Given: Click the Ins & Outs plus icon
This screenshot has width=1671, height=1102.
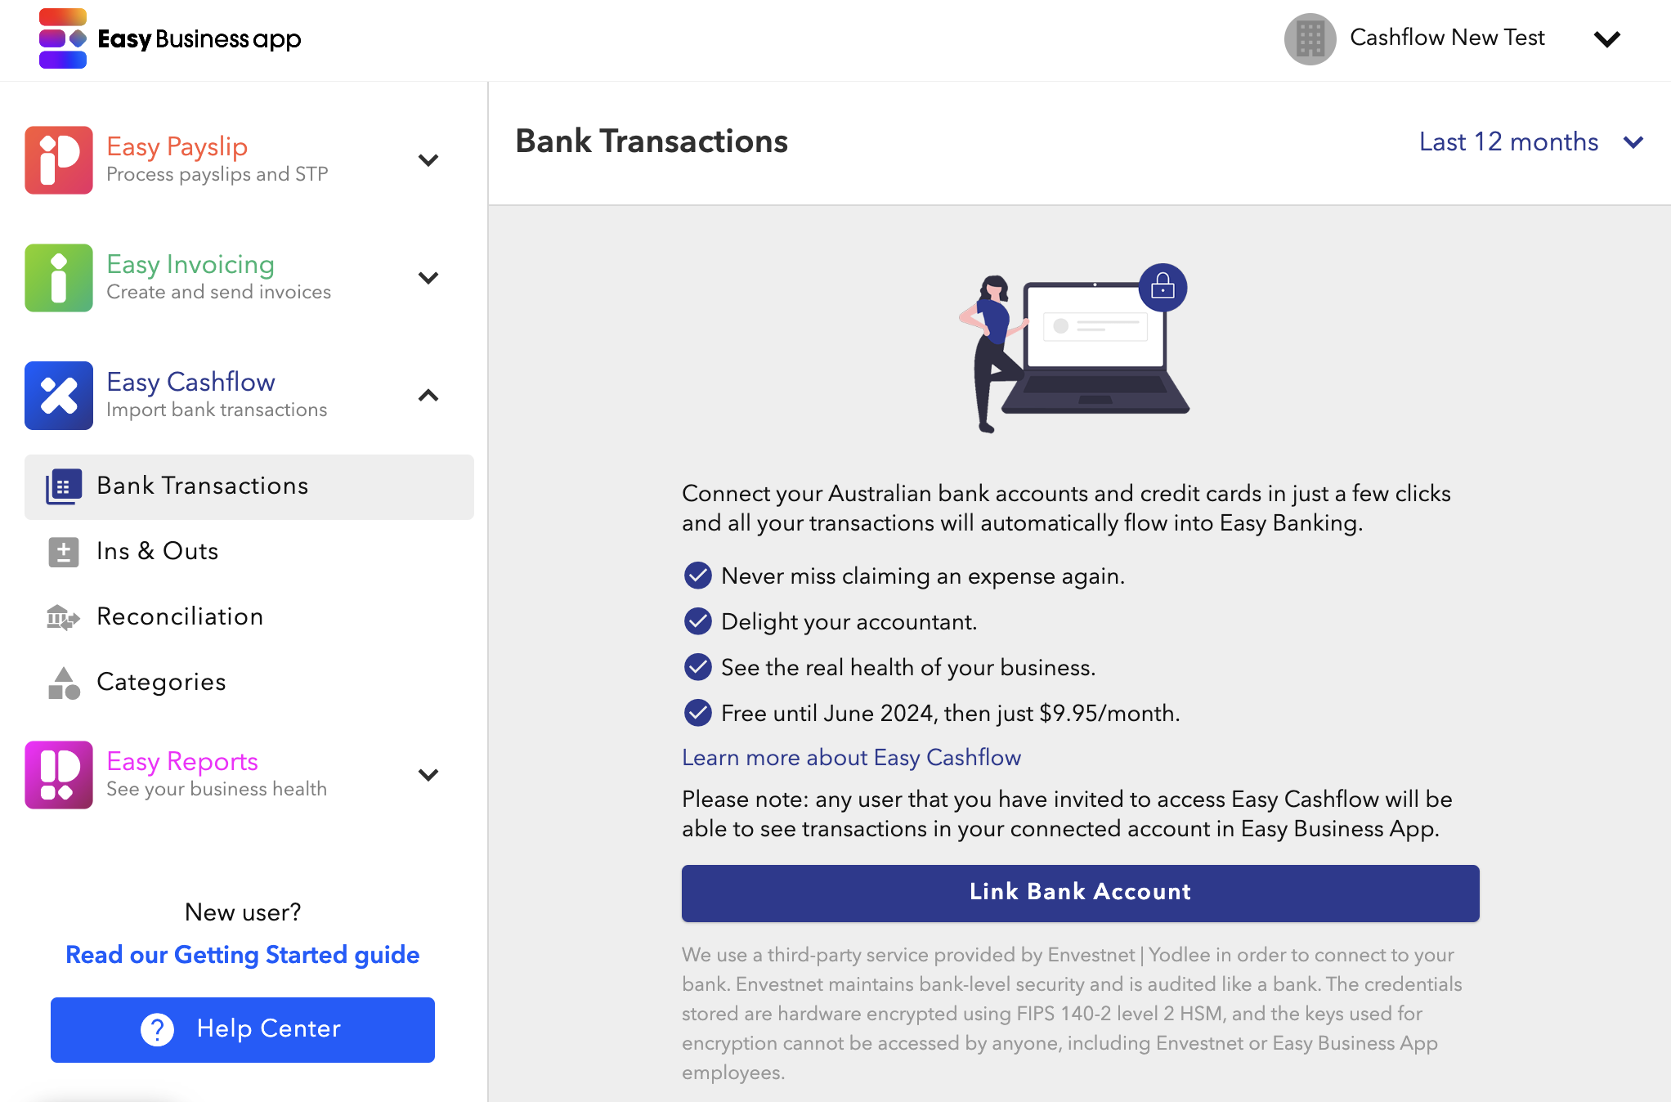Looking at the screenshot, I should click(63, 552).
